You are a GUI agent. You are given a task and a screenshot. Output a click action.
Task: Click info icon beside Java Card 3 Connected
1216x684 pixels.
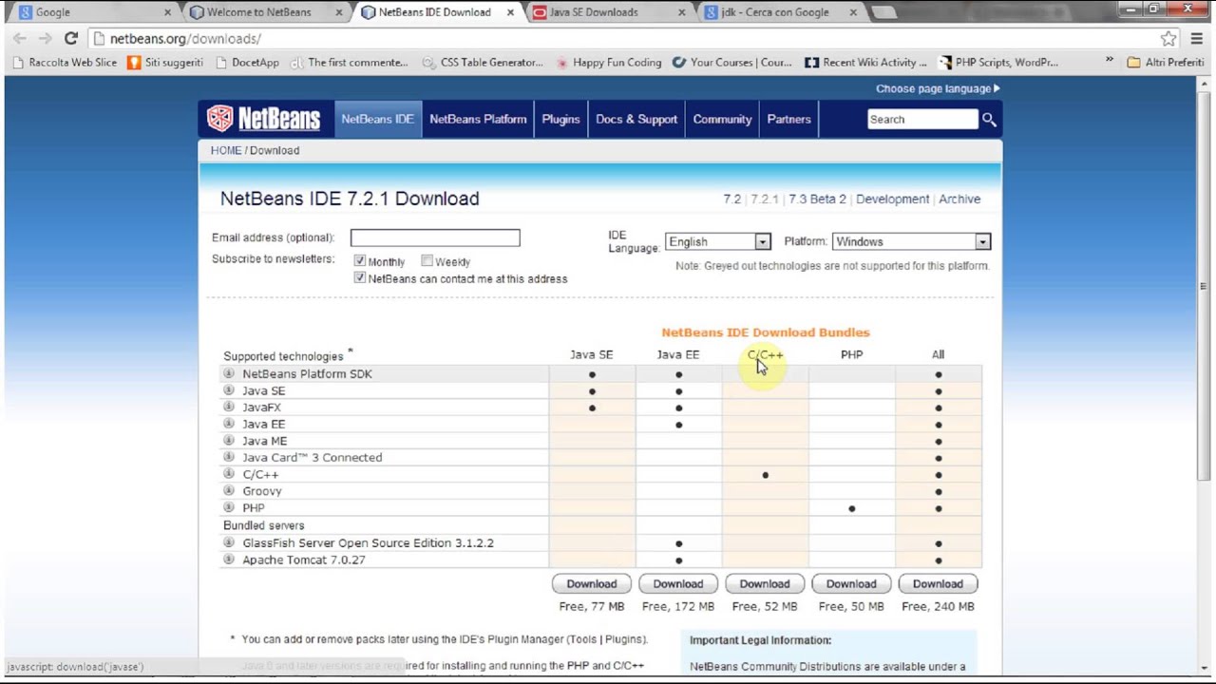[229, 457]
